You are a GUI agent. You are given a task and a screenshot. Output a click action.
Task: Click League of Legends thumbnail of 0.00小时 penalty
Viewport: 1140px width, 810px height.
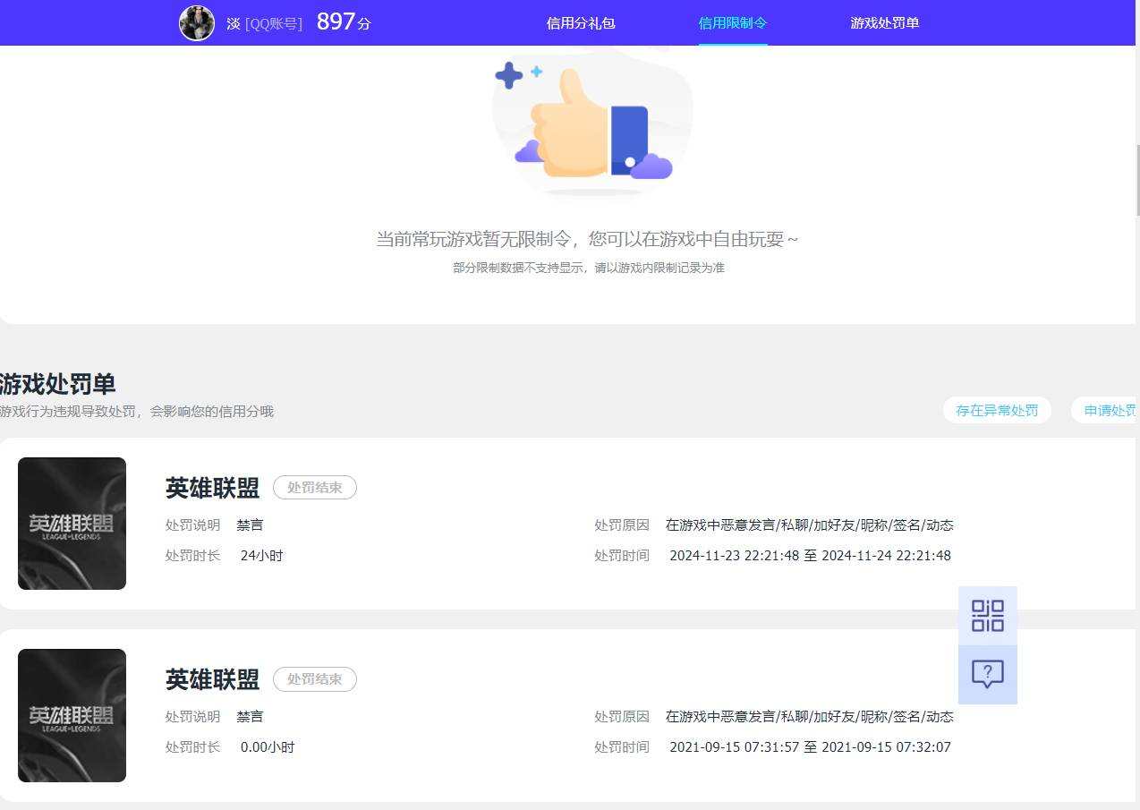(72, 715)
